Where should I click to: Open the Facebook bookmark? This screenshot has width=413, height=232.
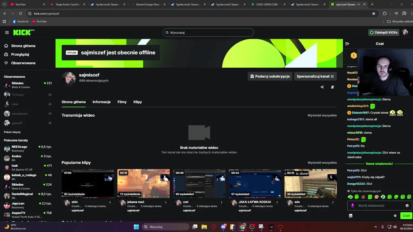tap(20, 22)
